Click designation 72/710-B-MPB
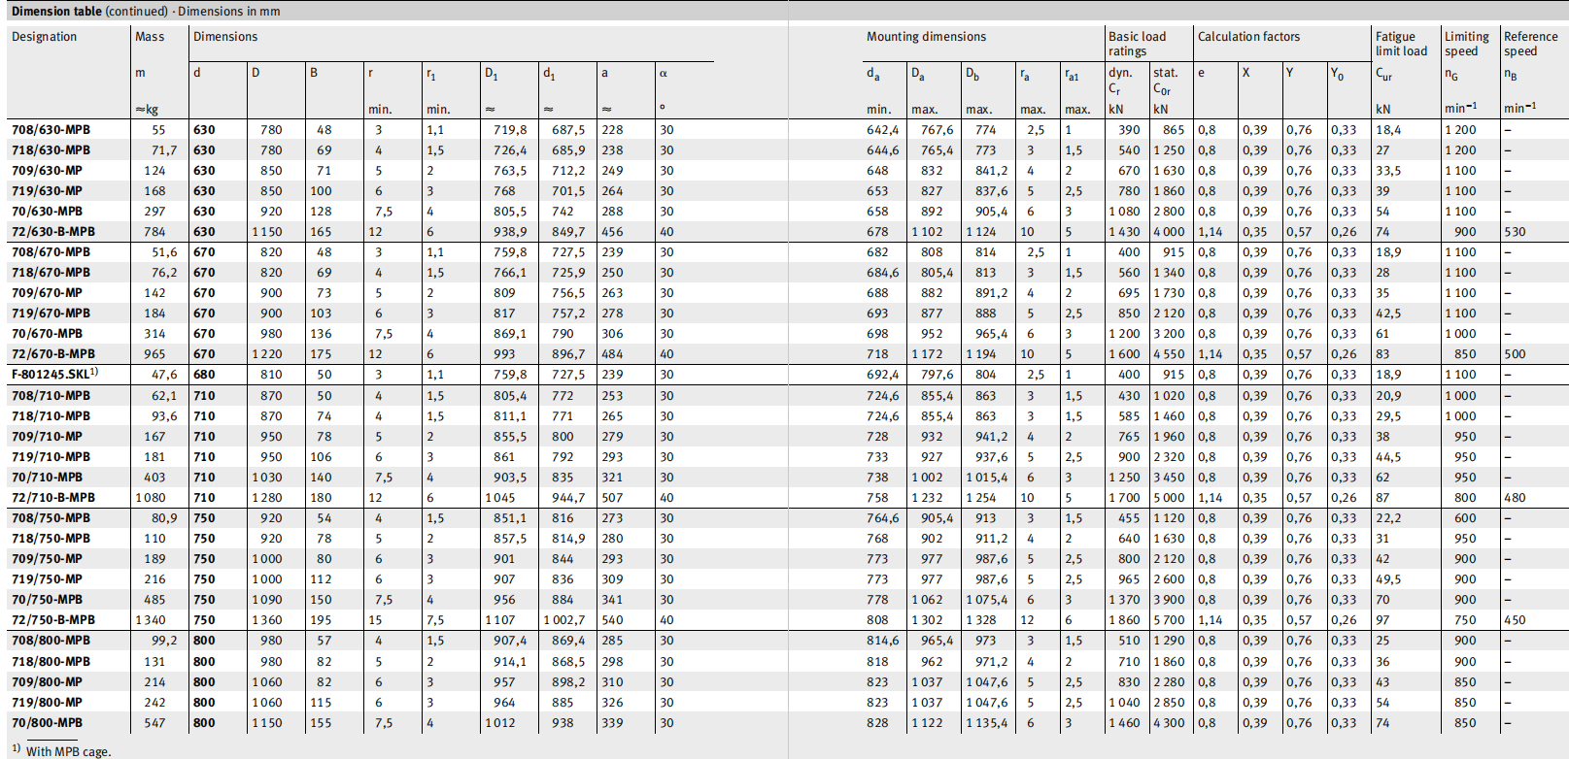 click(53, 498)
